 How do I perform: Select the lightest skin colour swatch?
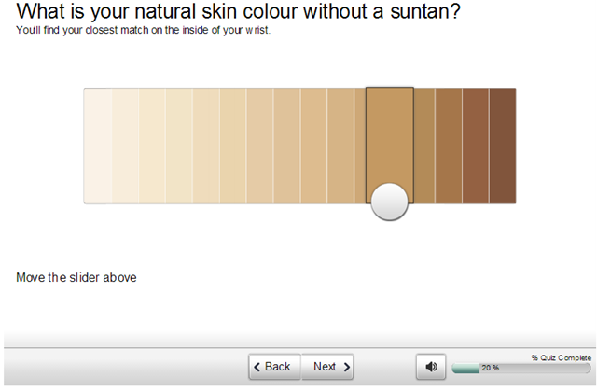(x=97, y=146)
